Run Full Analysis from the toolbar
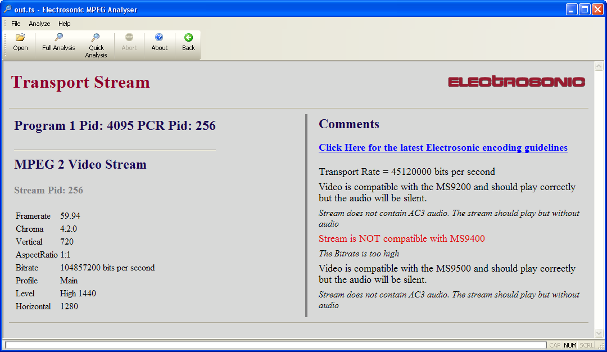 58,42
